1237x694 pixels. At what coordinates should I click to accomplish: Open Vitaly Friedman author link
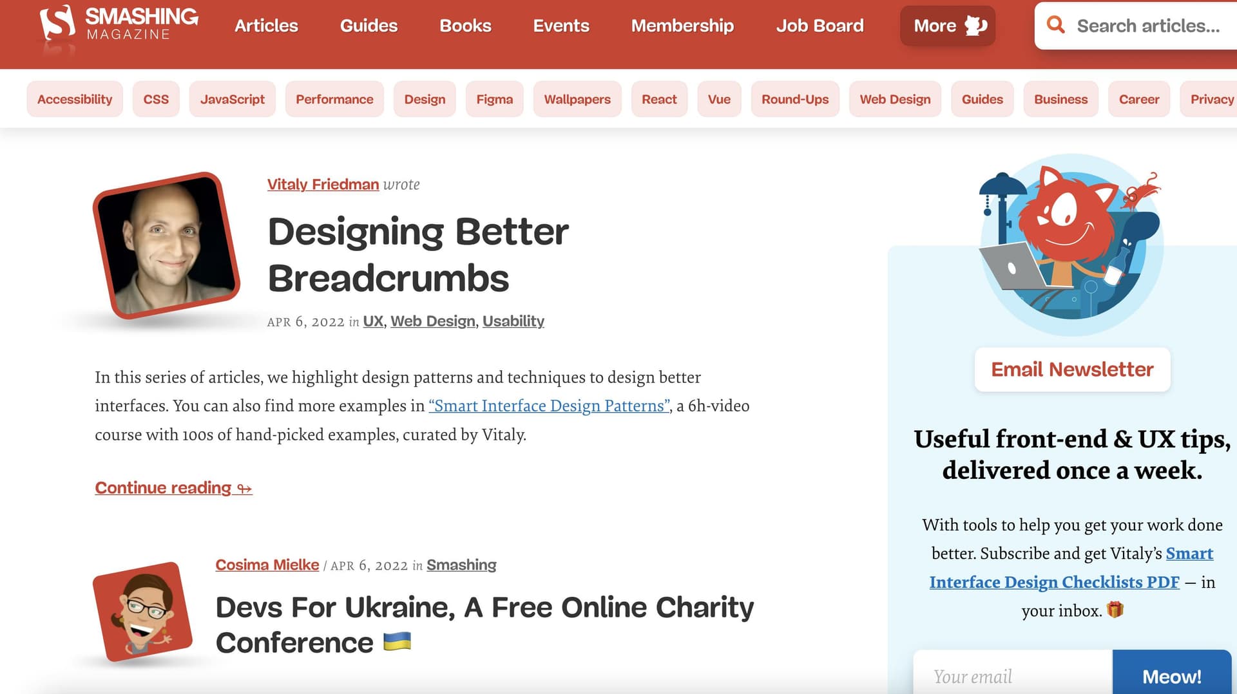tap(323, 184)
